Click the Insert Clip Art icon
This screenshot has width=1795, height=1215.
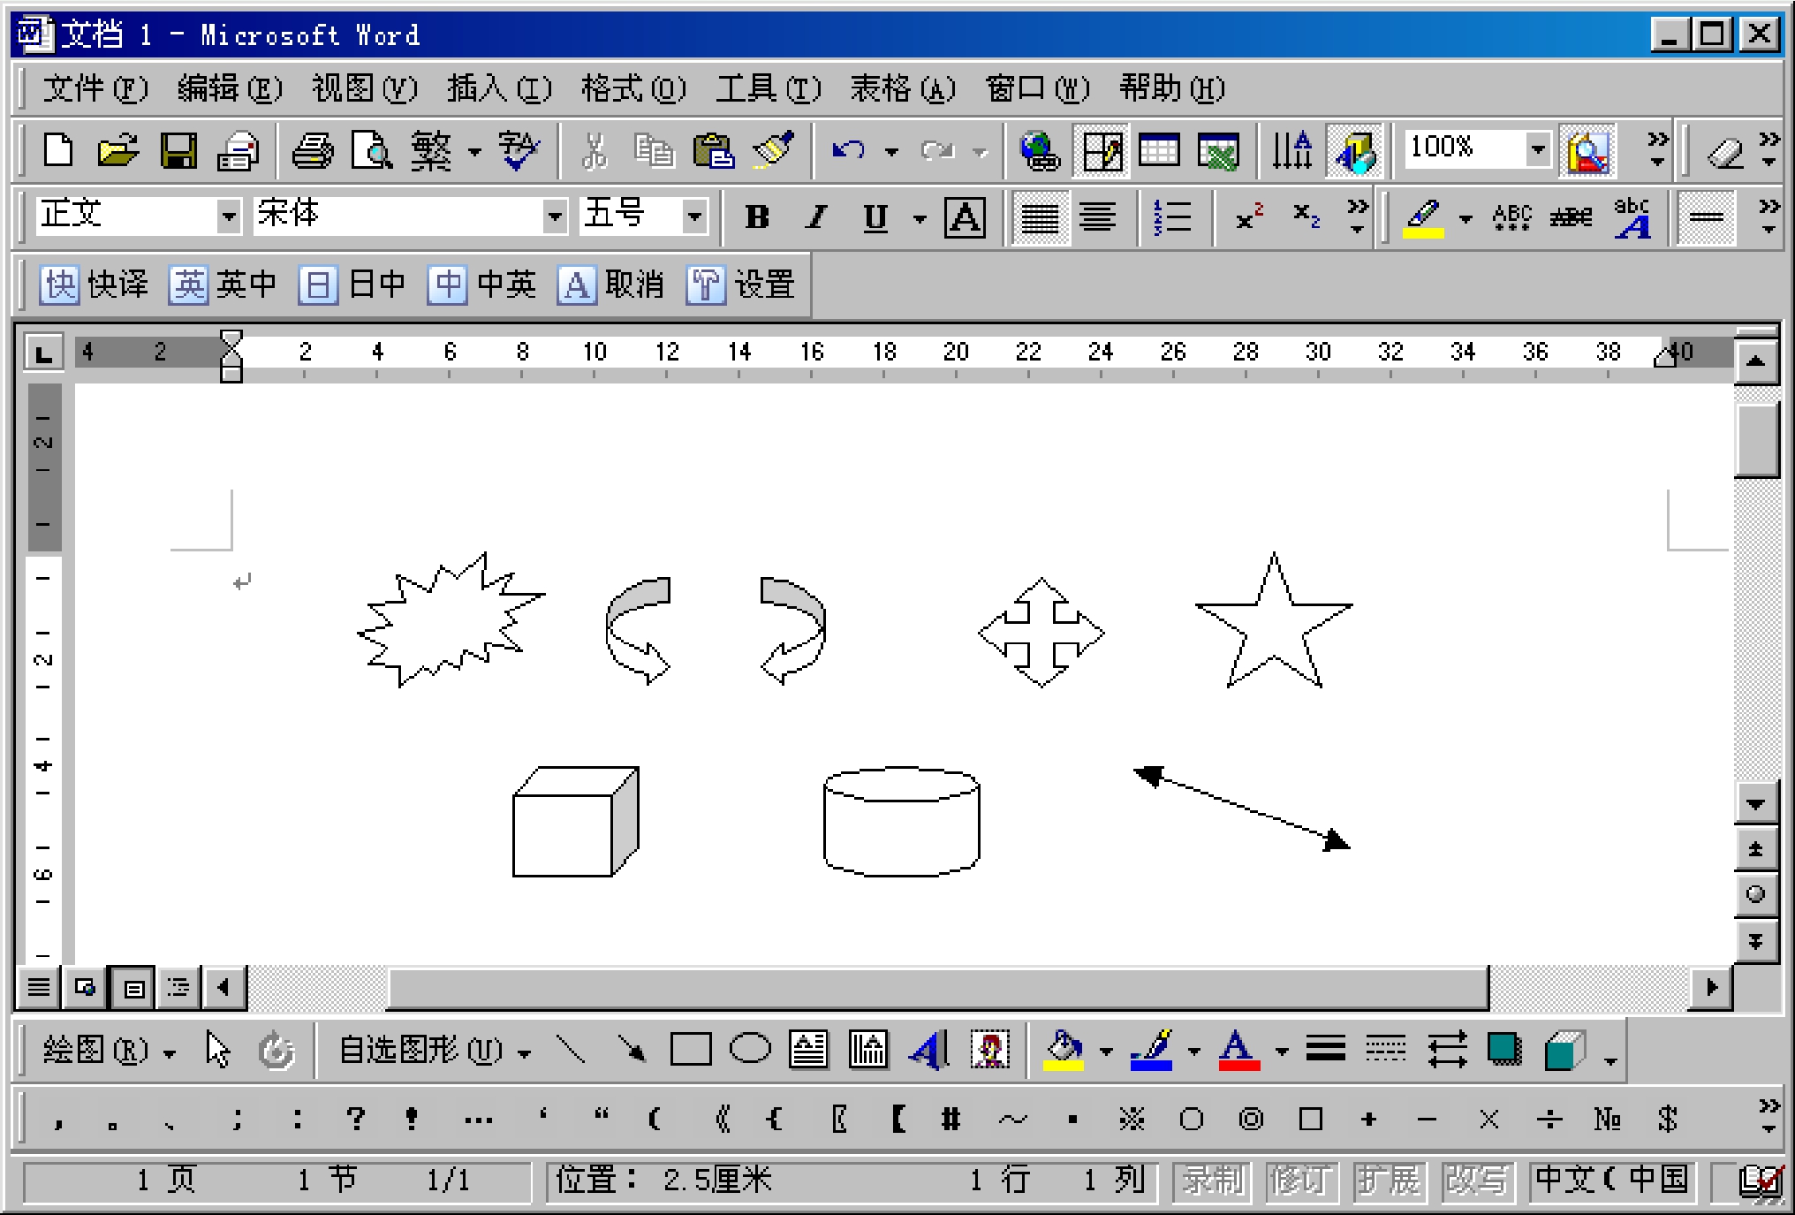[x=989, y=1051]
